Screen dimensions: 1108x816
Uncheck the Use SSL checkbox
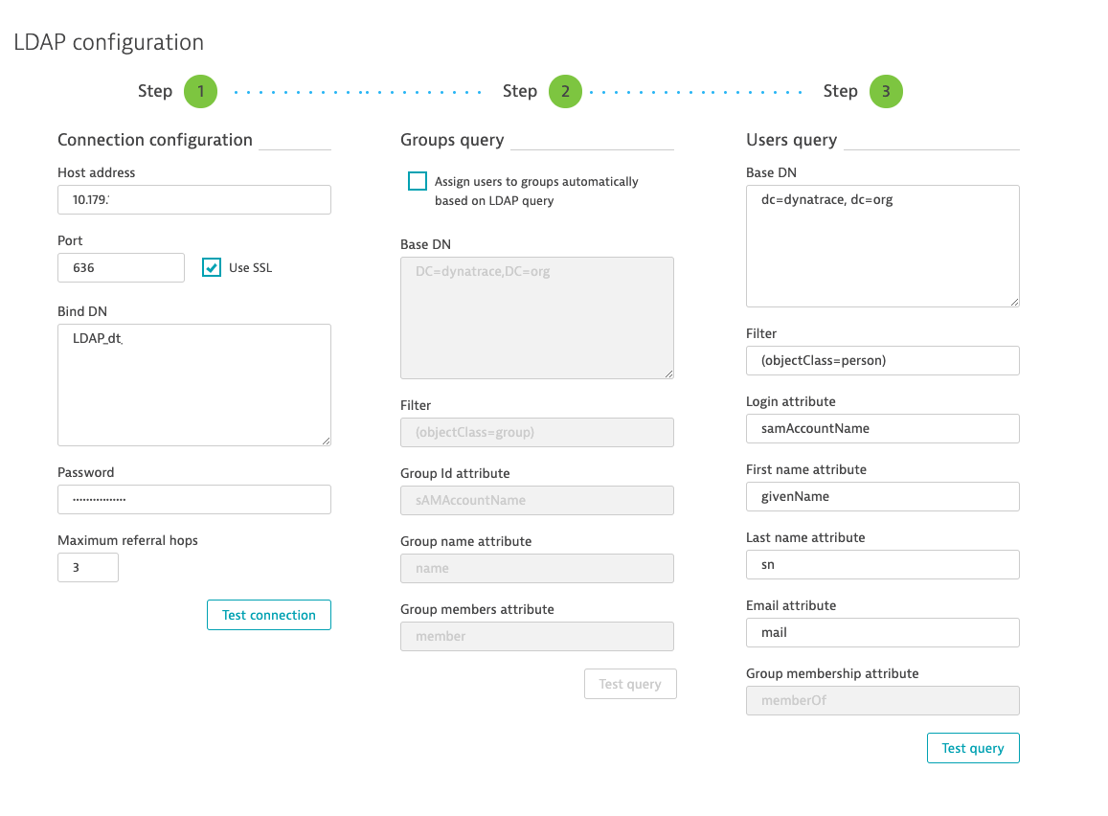click(212, 267)
